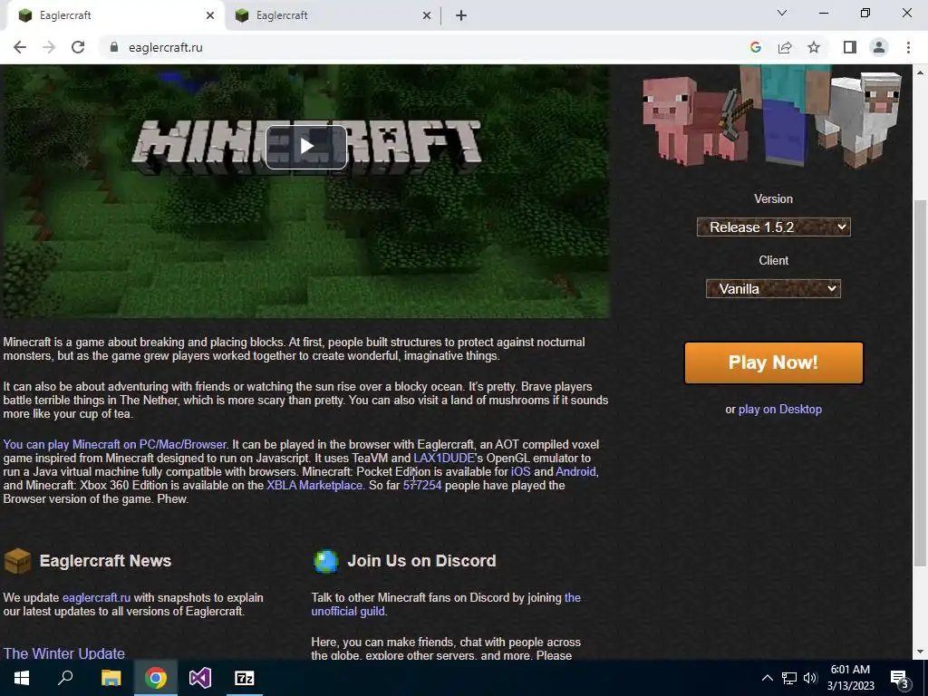Go back to previous page
The image size is (928, 696).
(x=20, y=47)
